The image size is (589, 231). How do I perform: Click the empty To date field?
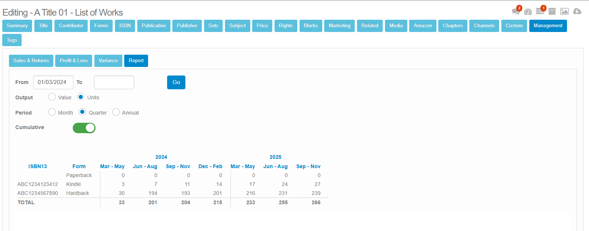pyautogui.click(x=114, y=82)
